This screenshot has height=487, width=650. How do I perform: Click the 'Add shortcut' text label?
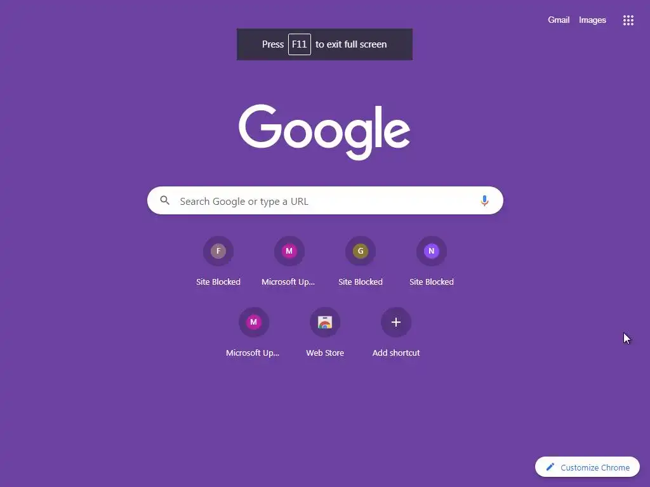pyautogui.click(x=396, y=353)
